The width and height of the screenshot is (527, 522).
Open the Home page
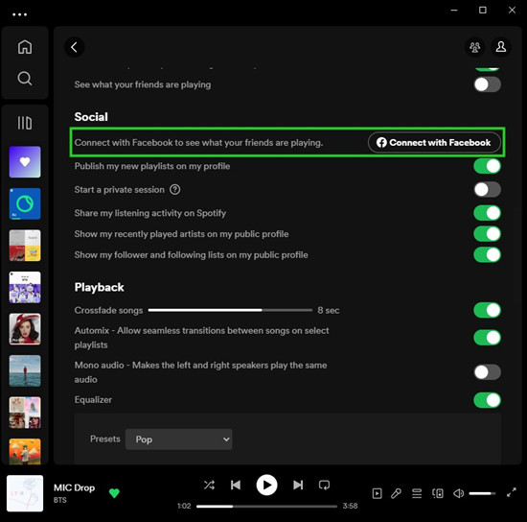(25, 46)
